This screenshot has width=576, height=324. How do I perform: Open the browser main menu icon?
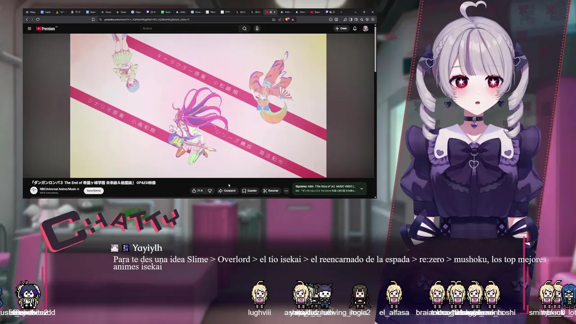(x=373, y=19)
